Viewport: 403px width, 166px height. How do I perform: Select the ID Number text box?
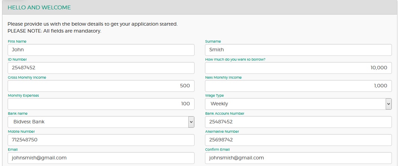tap(101, 68)
